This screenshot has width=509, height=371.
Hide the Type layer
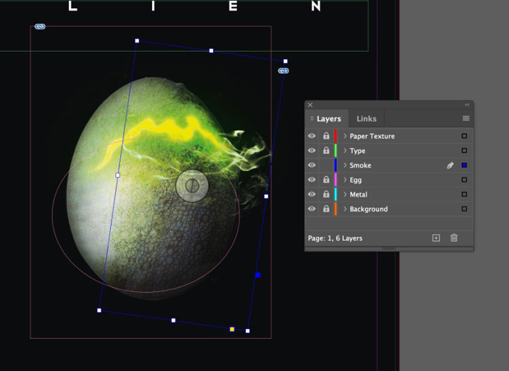coord(312,151)
